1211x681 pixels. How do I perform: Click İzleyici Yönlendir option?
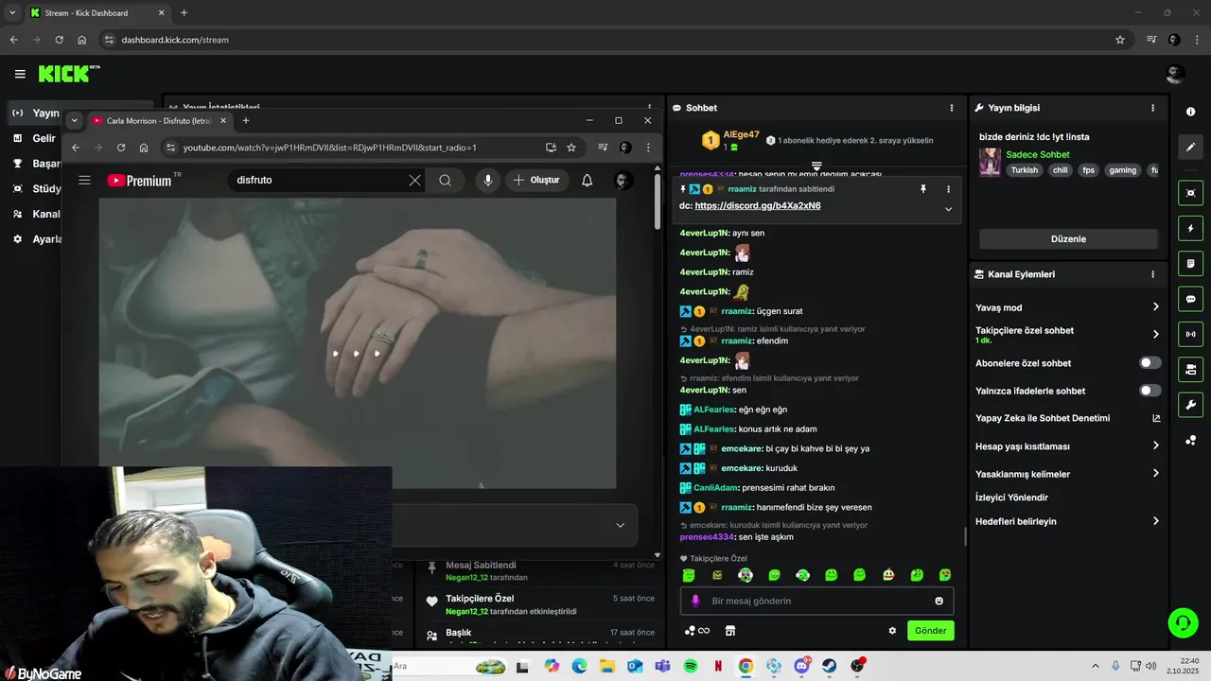click(1011, 498)
